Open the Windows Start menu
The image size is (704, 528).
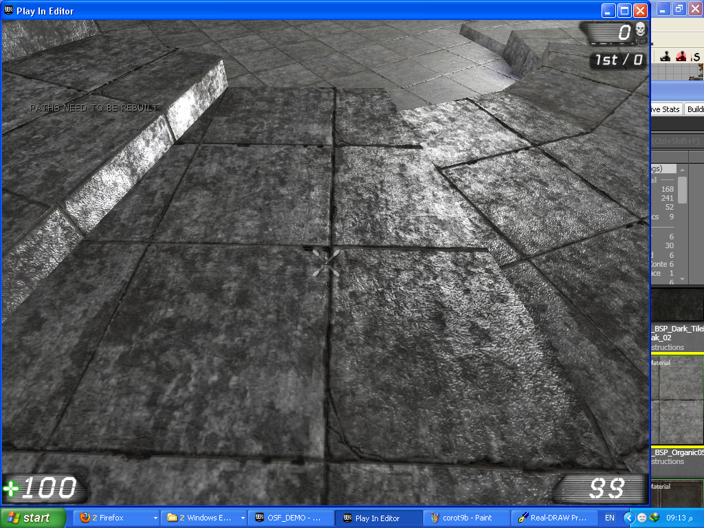[33, 518]
